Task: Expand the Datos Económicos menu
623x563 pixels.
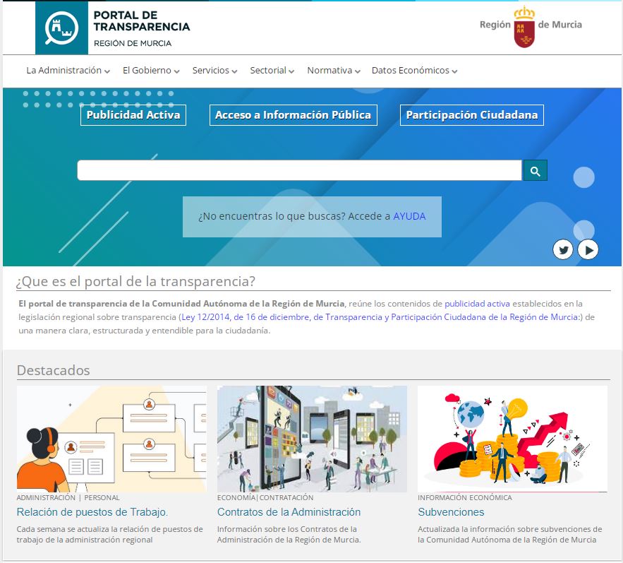Action: tap(414, 71)
